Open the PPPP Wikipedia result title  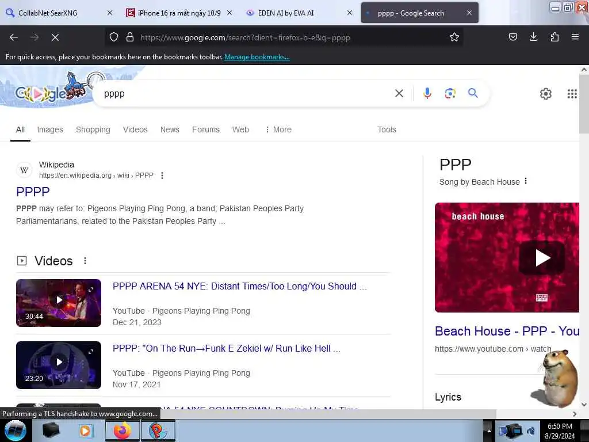click(33, 192)
